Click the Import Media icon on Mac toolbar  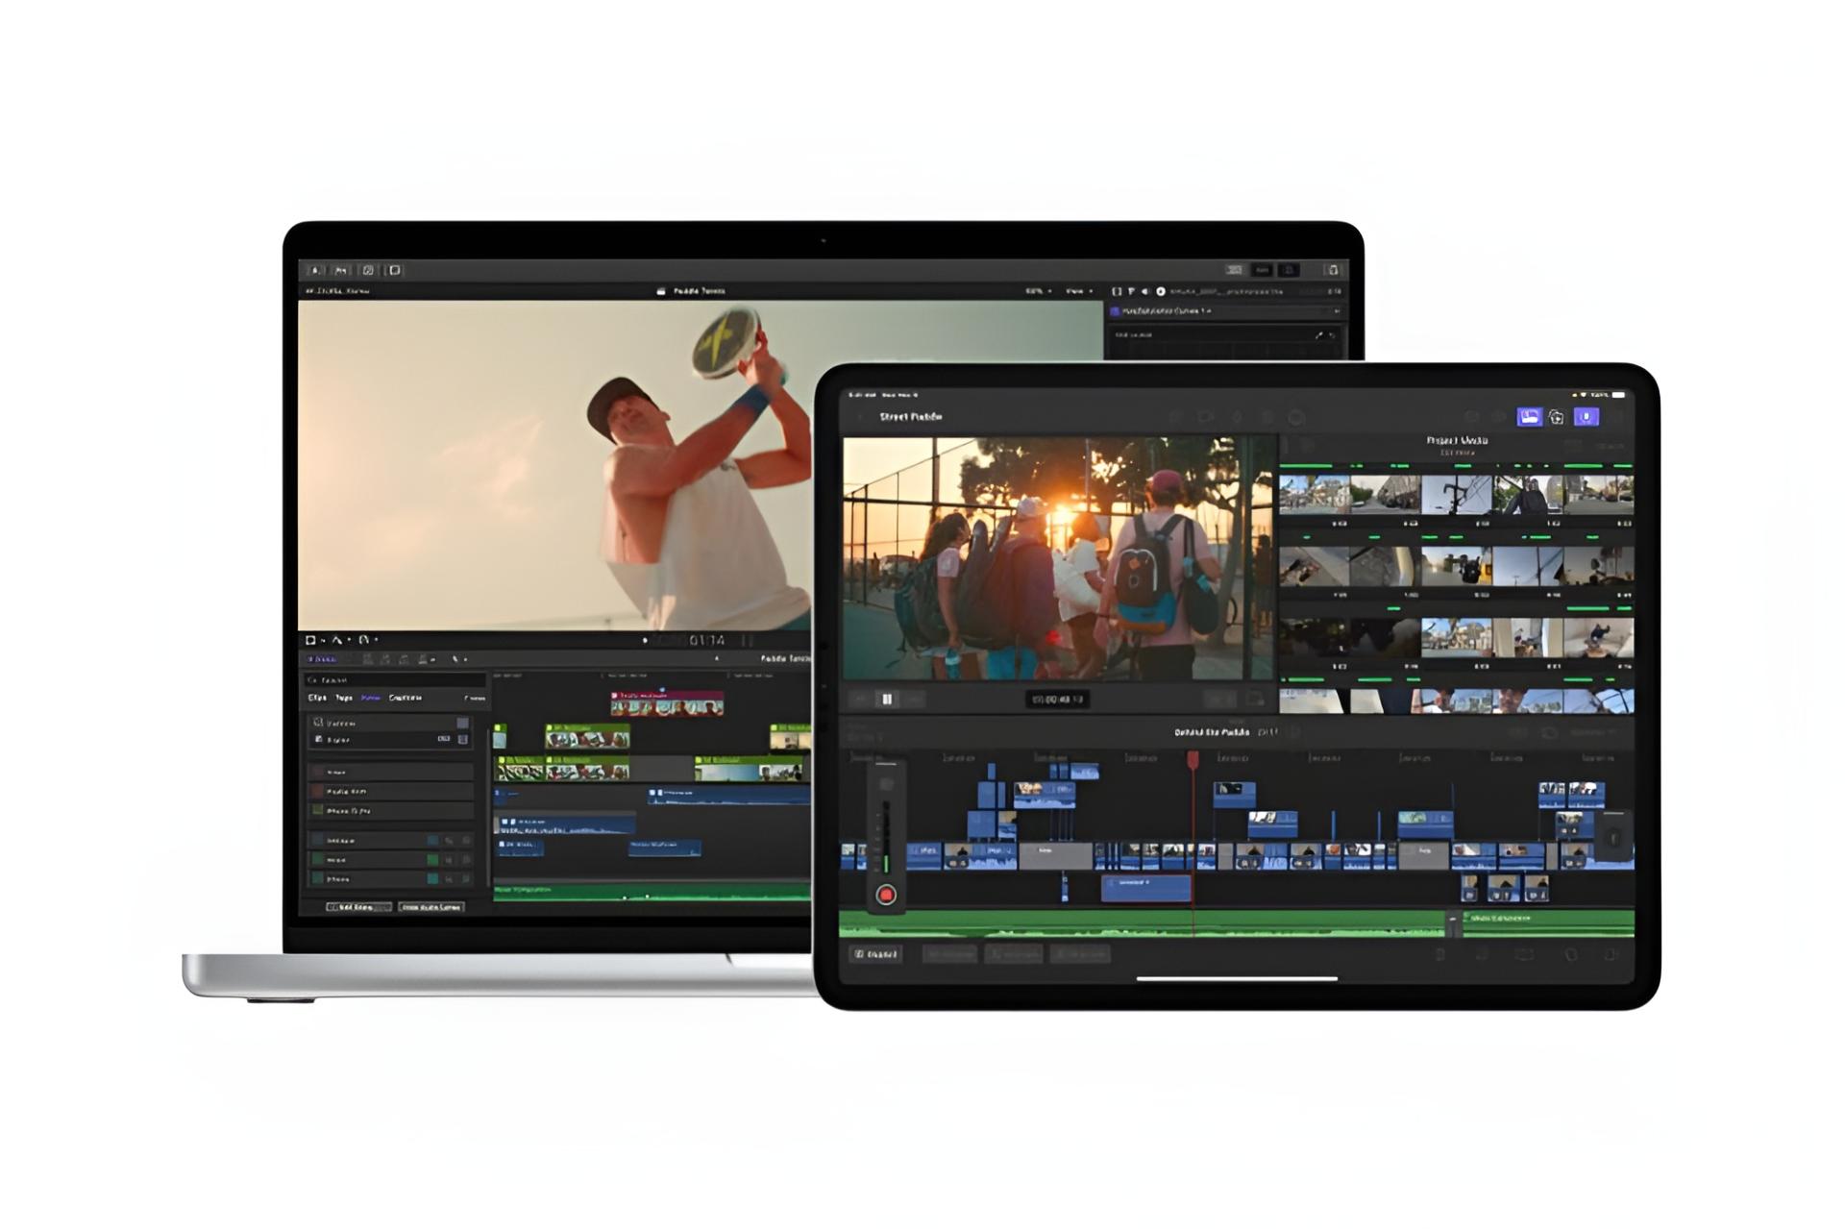315,270
